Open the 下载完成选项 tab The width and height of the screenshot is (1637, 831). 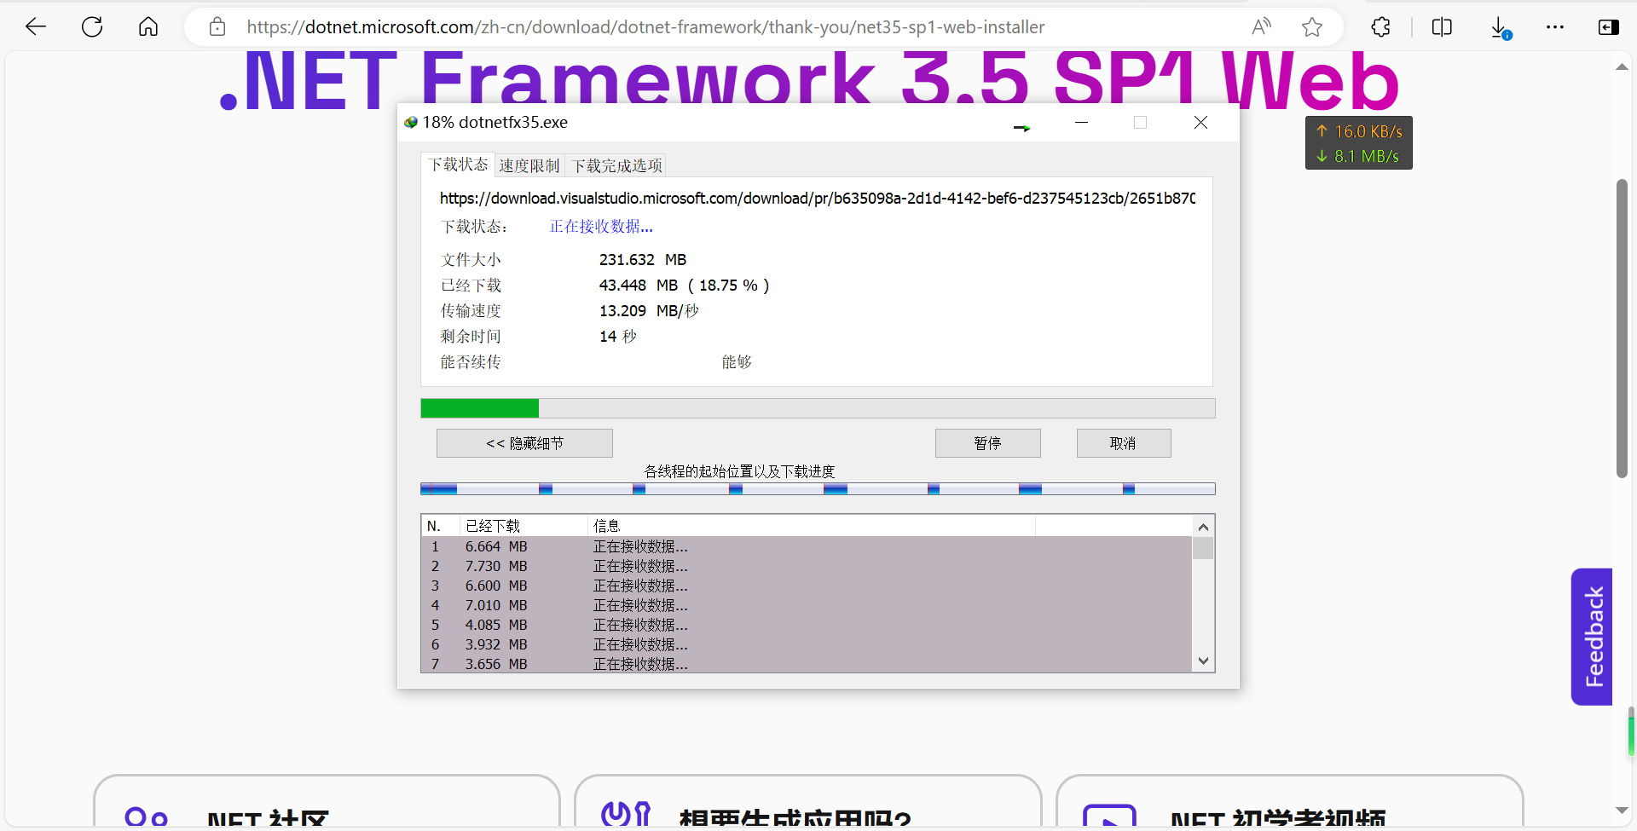click(x=617, y=165)
